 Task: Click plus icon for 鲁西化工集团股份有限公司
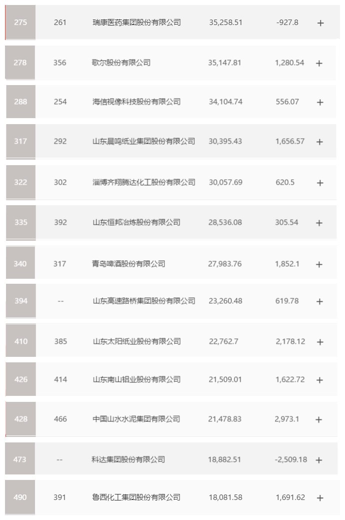(x=320, y=498)
